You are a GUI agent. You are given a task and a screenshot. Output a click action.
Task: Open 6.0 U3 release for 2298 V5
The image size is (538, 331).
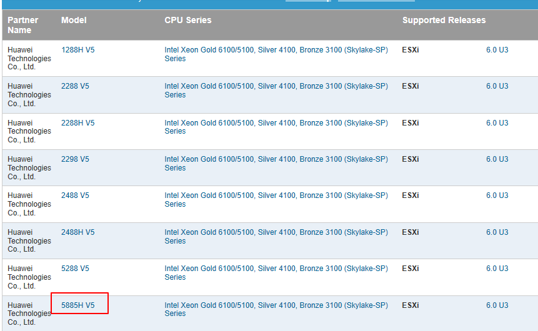point(497,159)
